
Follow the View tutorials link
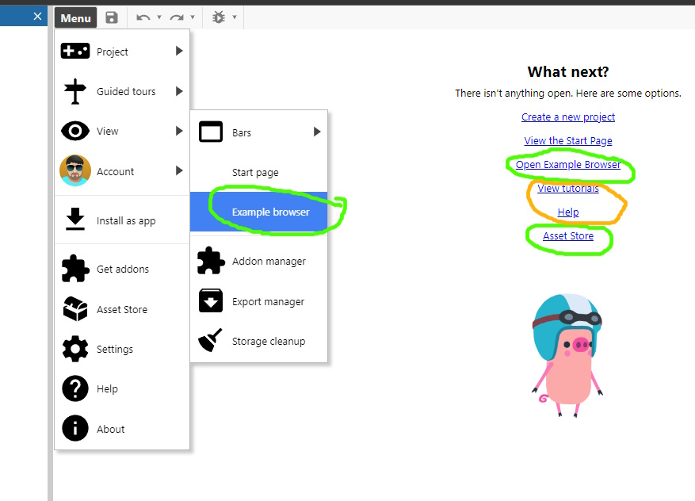point(567,189)
